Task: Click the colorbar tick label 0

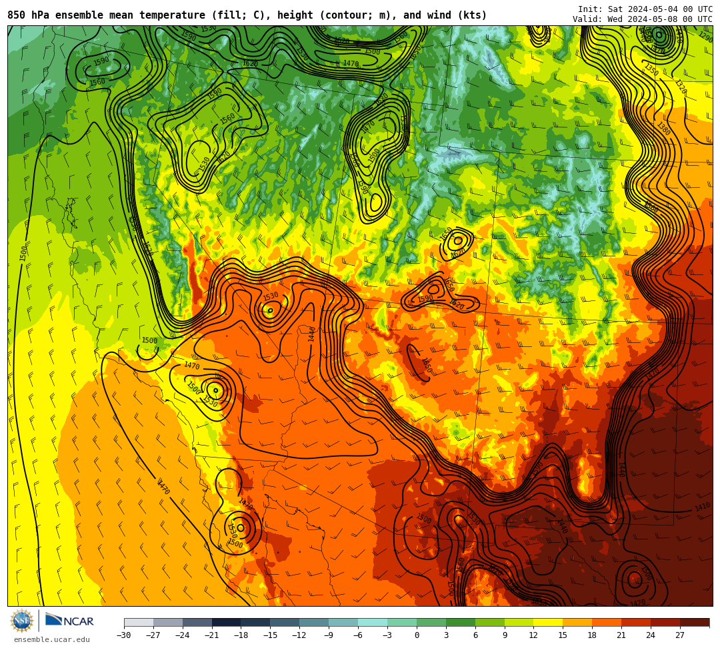Action: tap(417, 635)
